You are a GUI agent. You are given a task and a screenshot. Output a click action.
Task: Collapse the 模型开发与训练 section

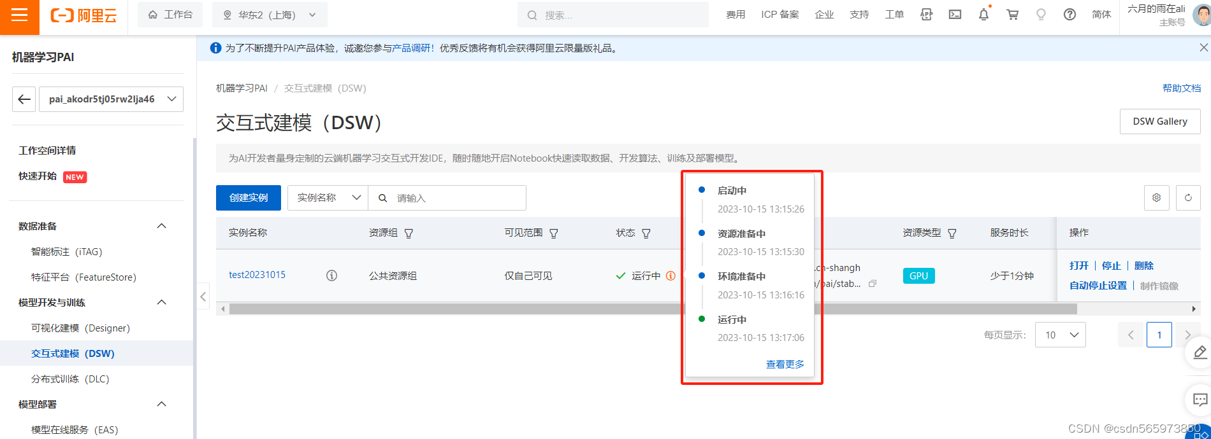(x=161, y=302)
